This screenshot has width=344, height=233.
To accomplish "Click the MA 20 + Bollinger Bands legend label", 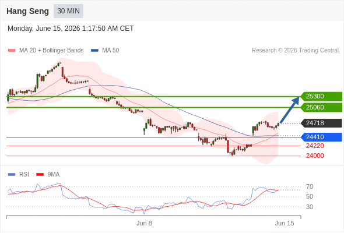I will 51,51.
